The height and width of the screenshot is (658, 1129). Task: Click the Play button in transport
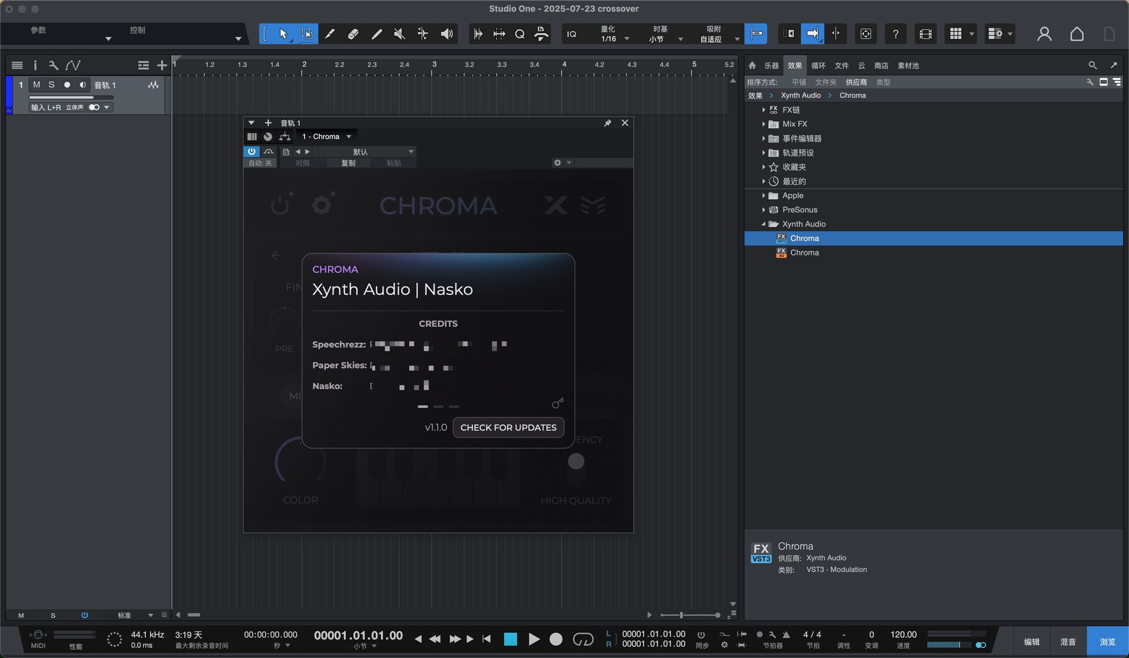pos(534,639)
